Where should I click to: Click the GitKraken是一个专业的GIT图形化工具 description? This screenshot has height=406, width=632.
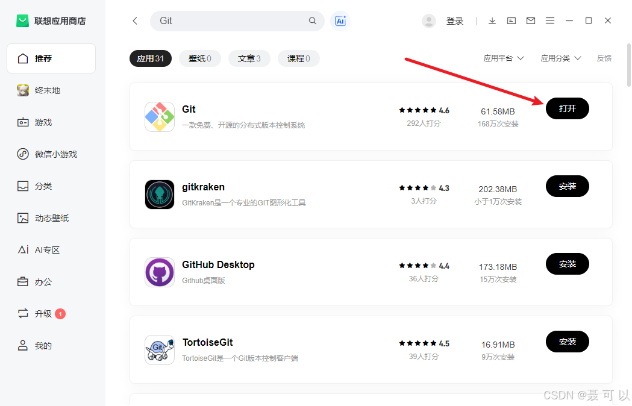[x=243, y=203]
